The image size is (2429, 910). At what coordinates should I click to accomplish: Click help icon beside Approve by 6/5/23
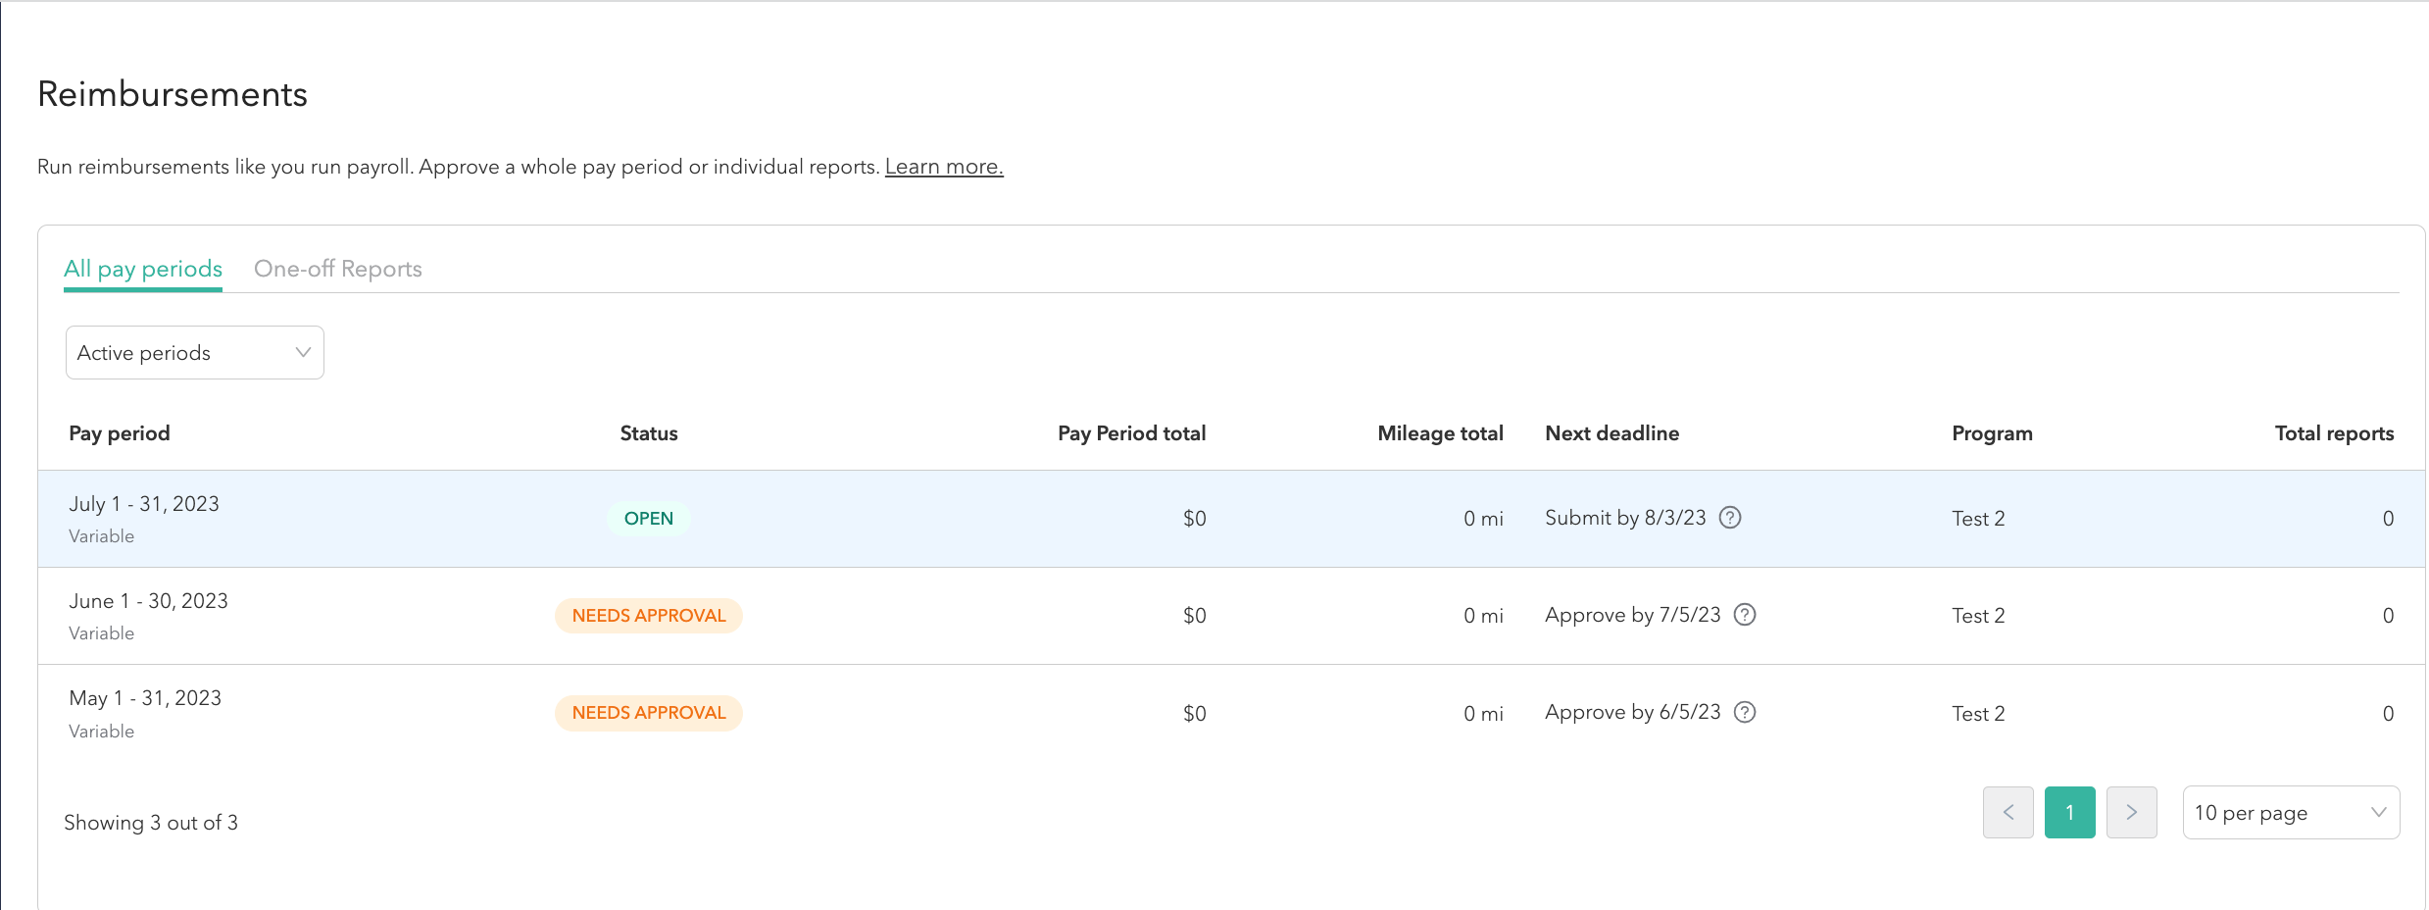(1745, 712)
